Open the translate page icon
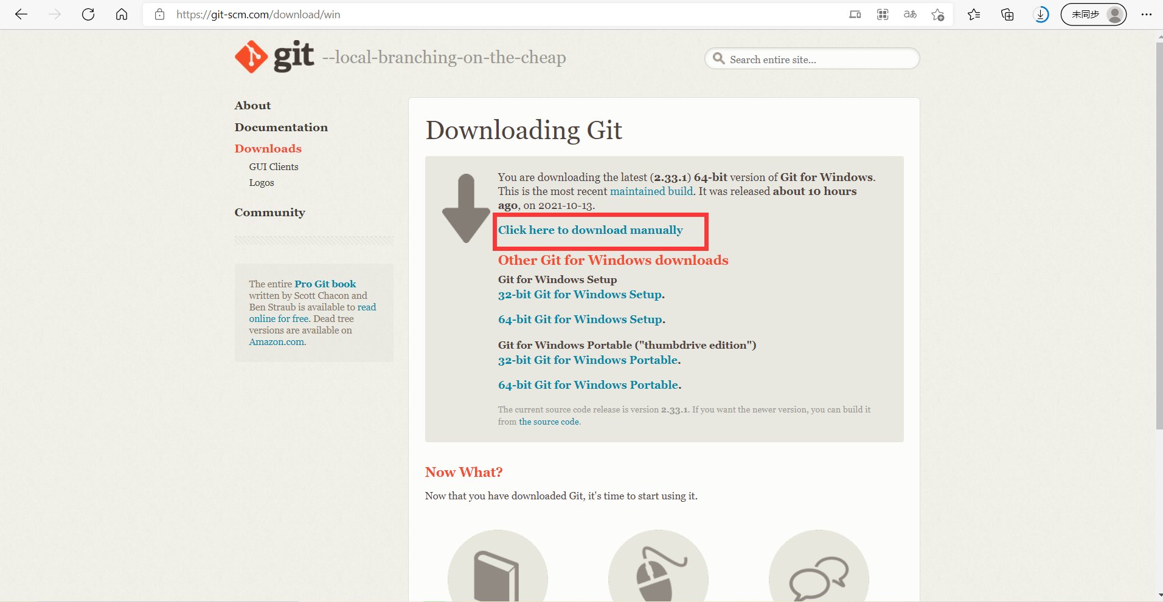Screen dimensions: 1163x602 910,15
